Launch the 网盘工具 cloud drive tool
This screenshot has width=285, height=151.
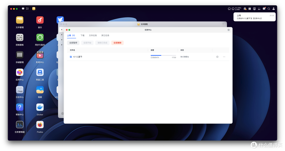(x=40, y=72)
